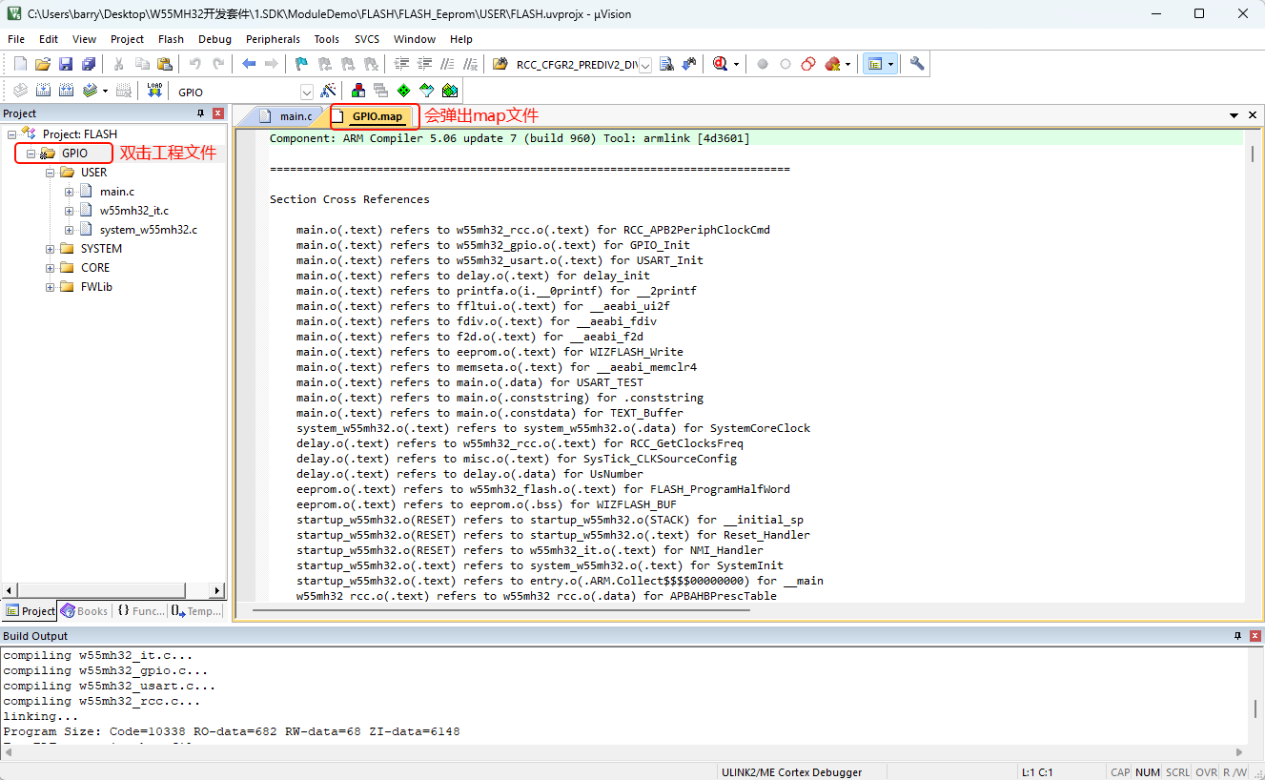
Task: Expand the FWLib folder node
Action: point(50,287)
